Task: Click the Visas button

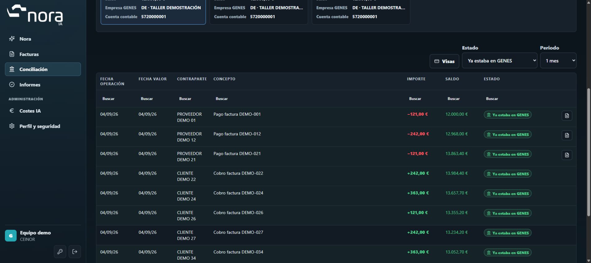Action: coord(444,61)
